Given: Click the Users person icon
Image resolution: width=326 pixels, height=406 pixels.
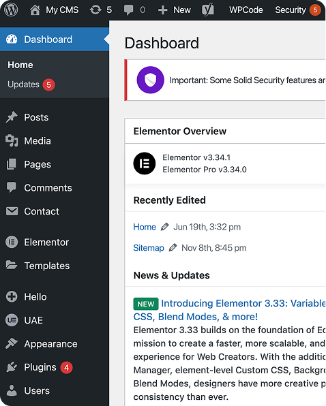Looking at the screenshot, I should pyautogui.click(x=12, y=390).
